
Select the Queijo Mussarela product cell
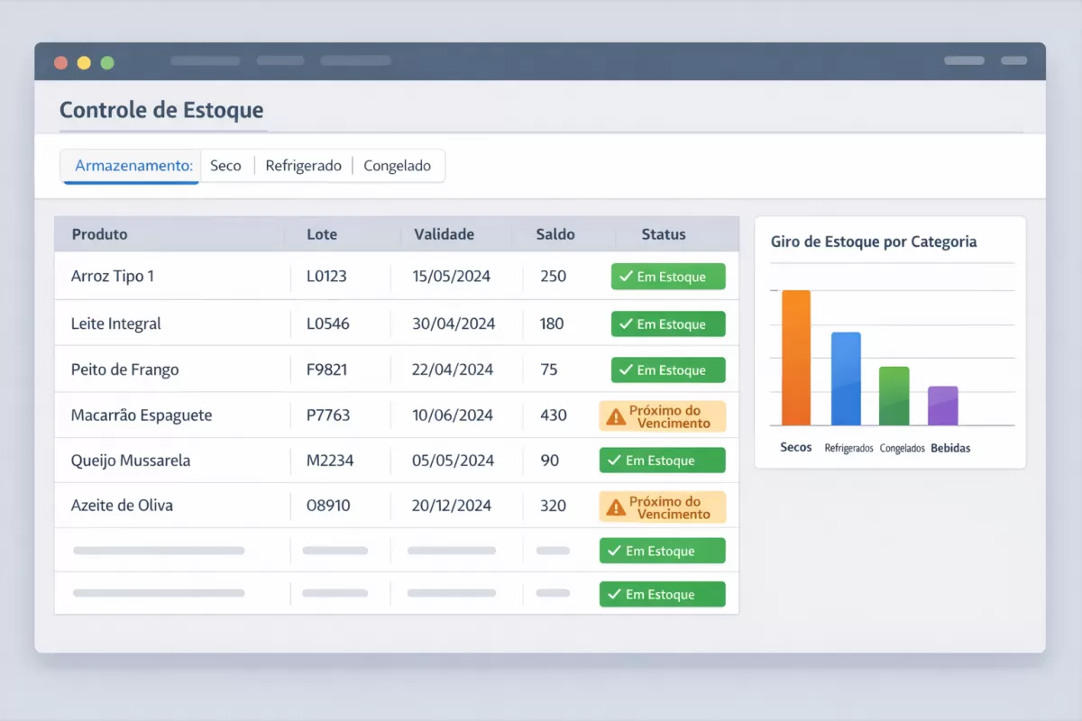[131, 461]
